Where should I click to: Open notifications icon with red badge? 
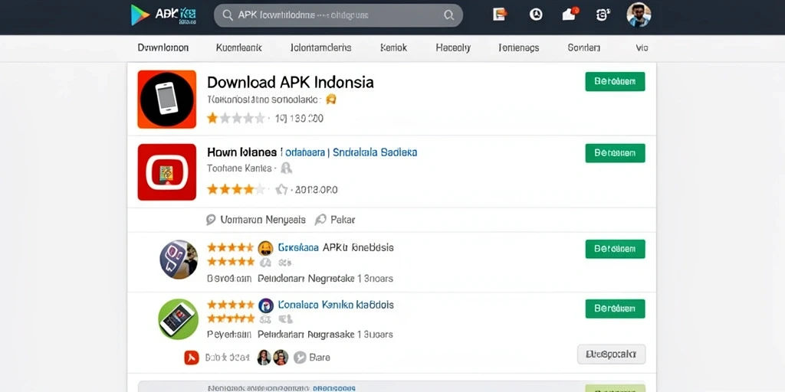click(x=570, y=14)
